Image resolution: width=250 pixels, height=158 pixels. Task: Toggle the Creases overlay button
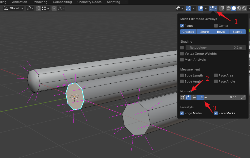point(188,32)
